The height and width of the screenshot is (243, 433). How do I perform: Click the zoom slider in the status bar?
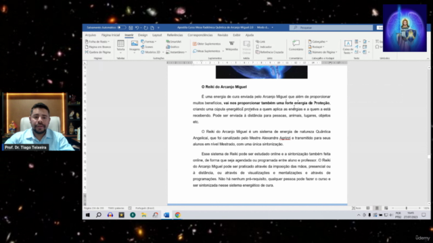pyautogui.click(x=406, y=208)
